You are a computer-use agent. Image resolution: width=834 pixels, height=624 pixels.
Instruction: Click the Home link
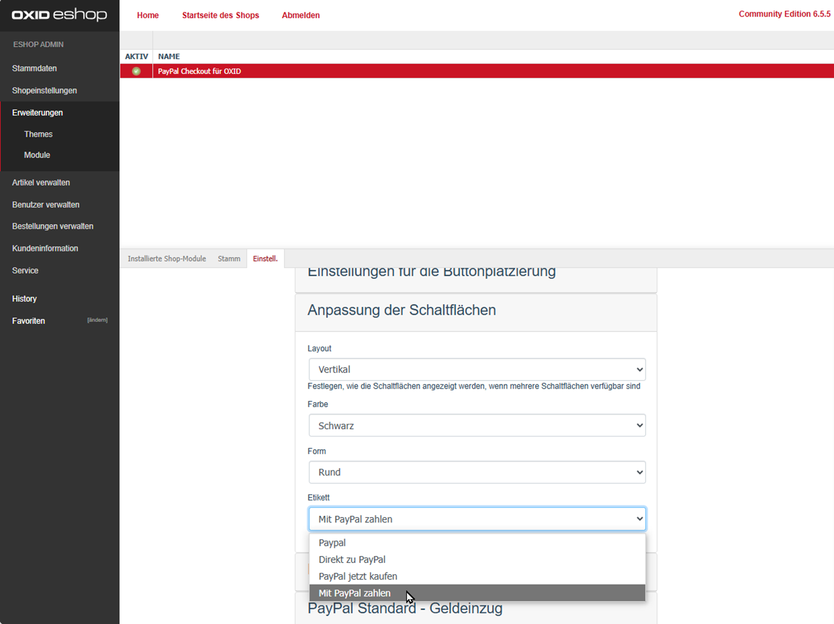tap(148, 16)
